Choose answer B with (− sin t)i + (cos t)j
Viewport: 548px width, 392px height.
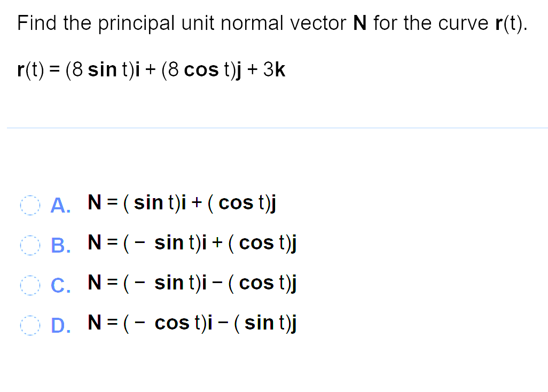(x=191, y=242)
